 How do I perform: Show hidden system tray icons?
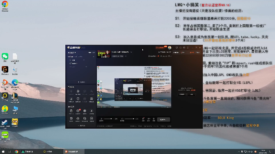[x=239, y=152]
